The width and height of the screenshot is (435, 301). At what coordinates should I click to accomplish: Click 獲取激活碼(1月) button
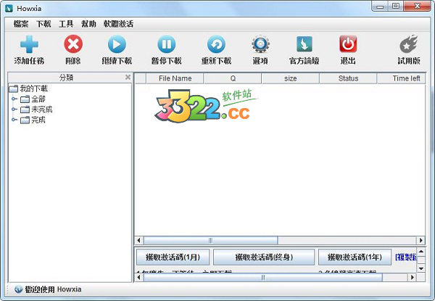click(173, 257)
